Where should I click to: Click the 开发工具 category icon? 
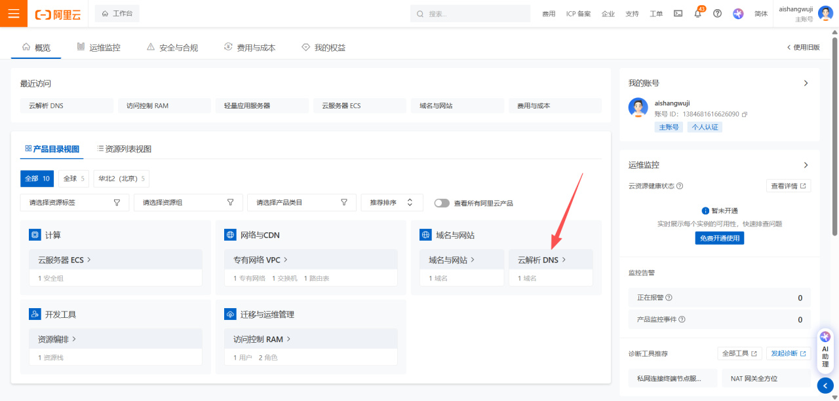(x=35, y=315)
